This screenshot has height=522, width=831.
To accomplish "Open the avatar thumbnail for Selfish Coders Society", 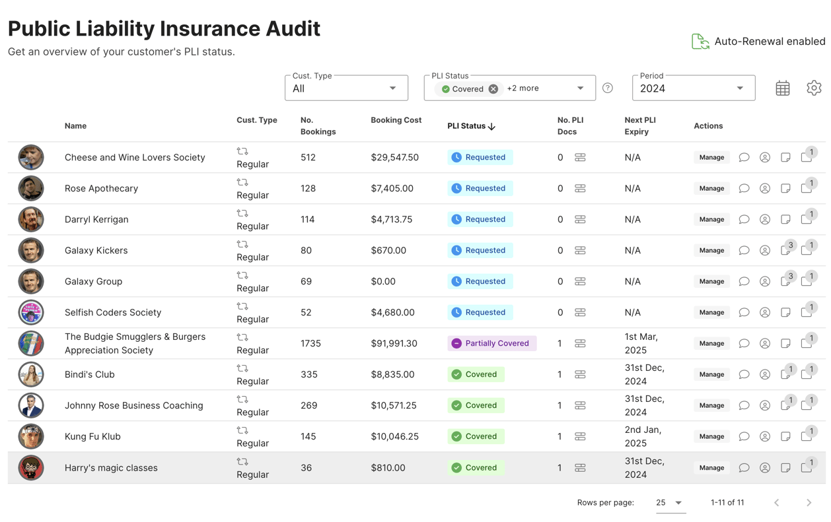I will pyautogui.click(x=31, y=312).
